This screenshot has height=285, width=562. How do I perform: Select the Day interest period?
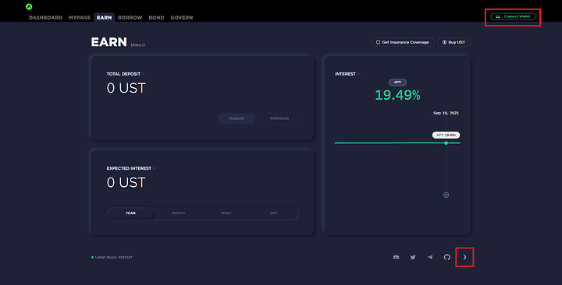click(x=273, y=213)
